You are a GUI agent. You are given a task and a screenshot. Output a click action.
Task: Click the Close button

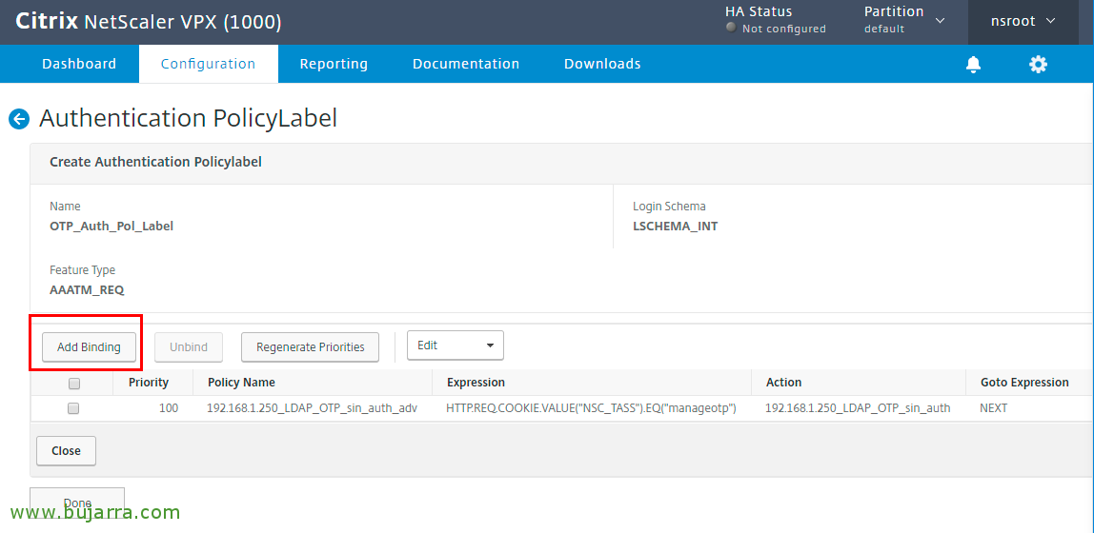coord(67,451)
